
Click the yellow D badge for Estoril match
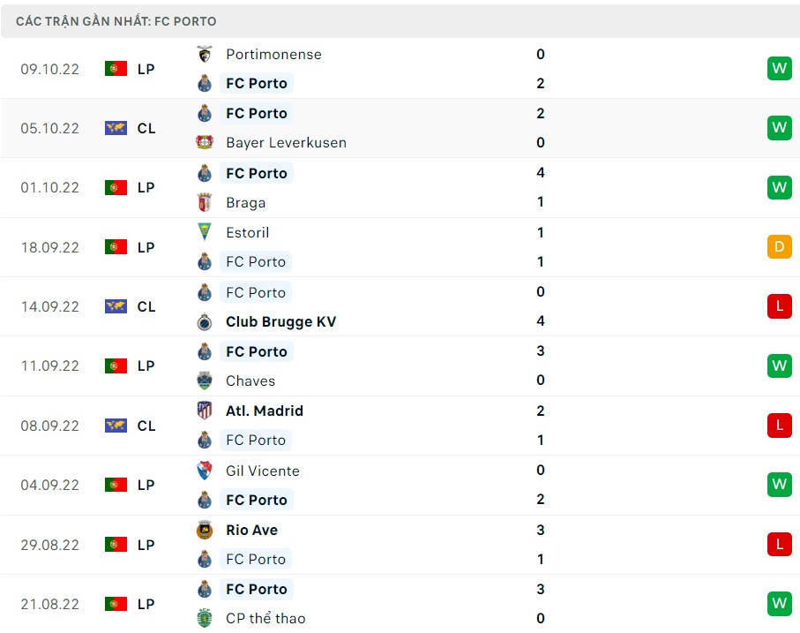coord(779,247)
